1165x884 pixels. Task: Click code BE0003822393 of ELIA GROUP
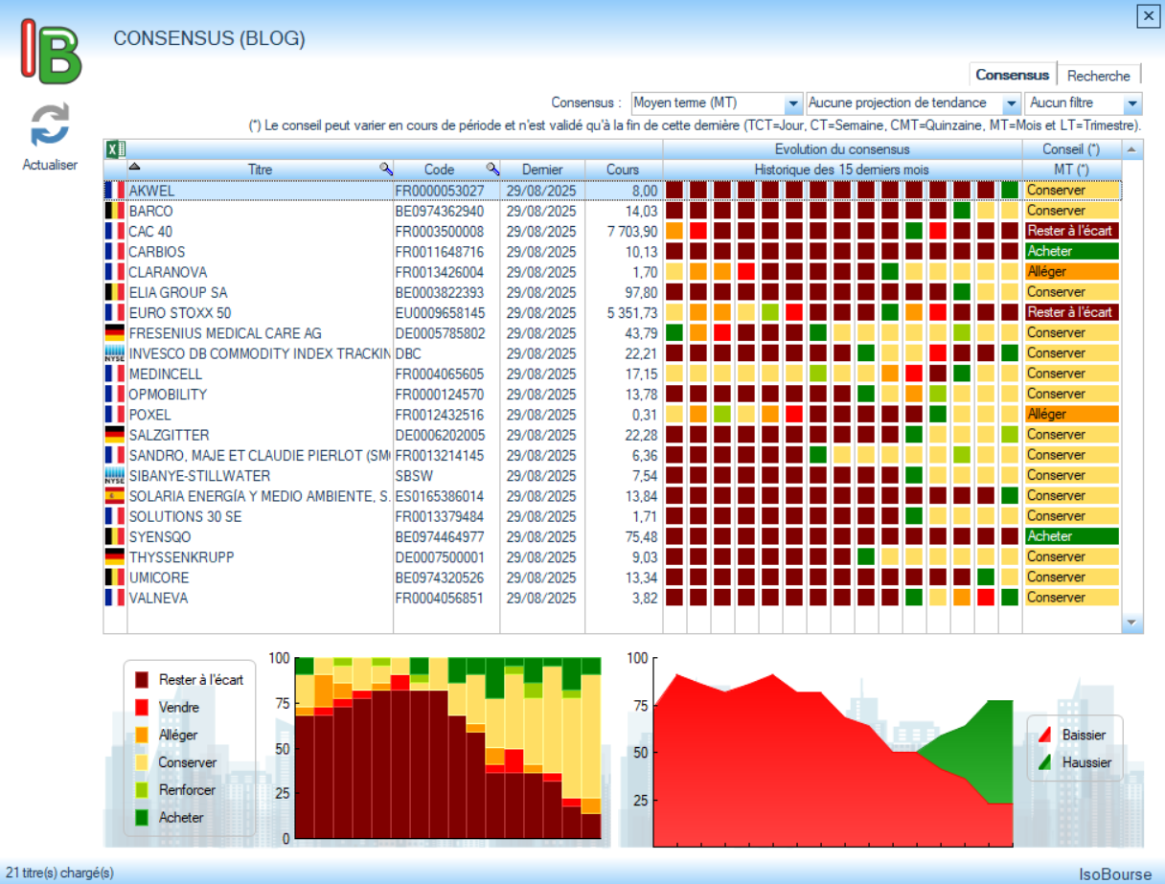pos(440,292)
